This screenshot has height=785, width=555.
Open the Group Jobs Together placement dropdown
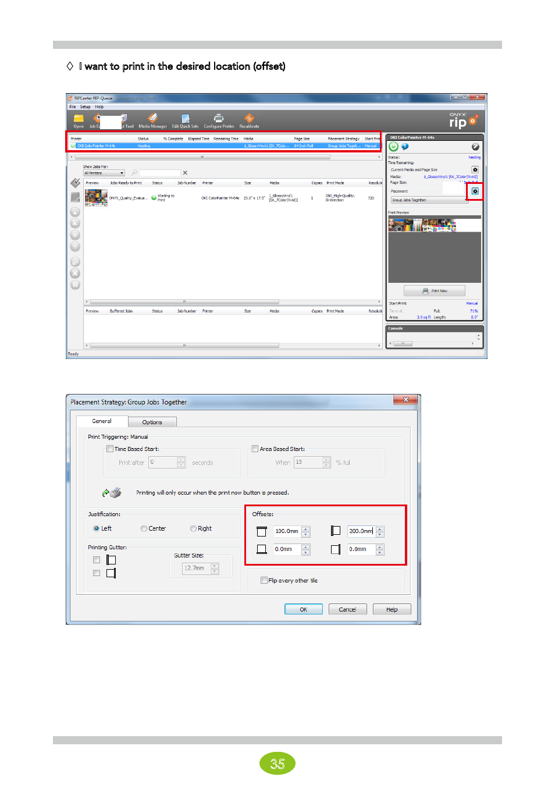429,200
